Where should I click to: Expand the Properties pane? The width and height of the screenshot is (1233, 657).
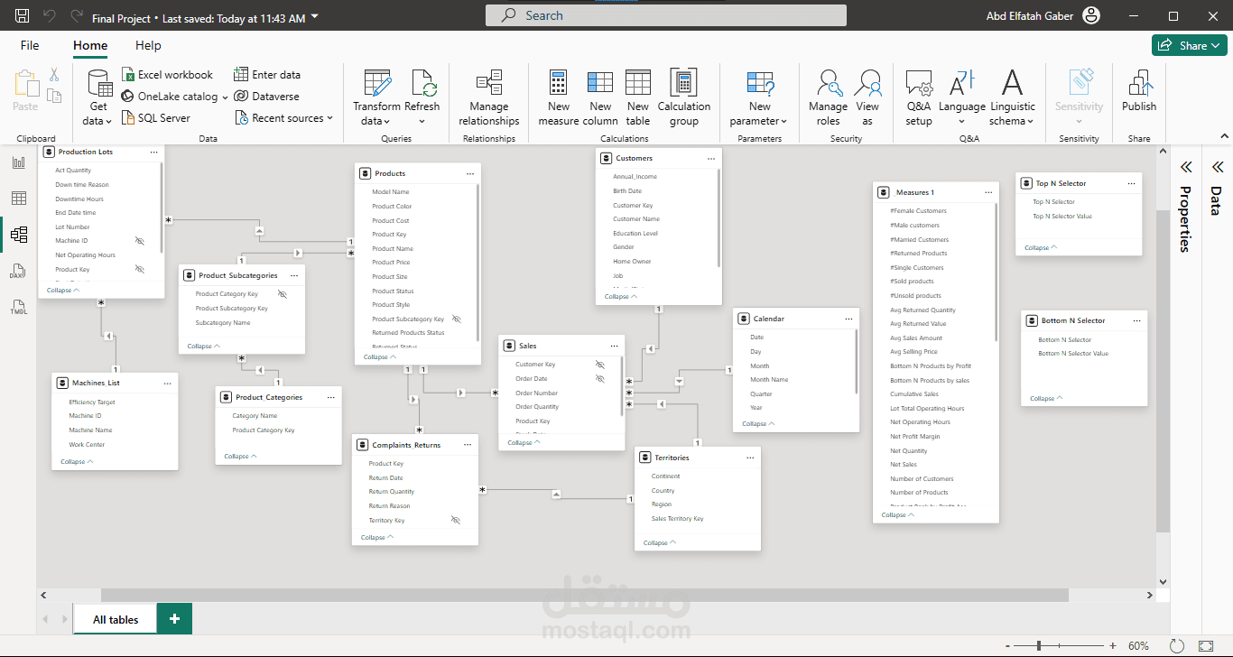pyautogui.click(x=1186, y=167)
